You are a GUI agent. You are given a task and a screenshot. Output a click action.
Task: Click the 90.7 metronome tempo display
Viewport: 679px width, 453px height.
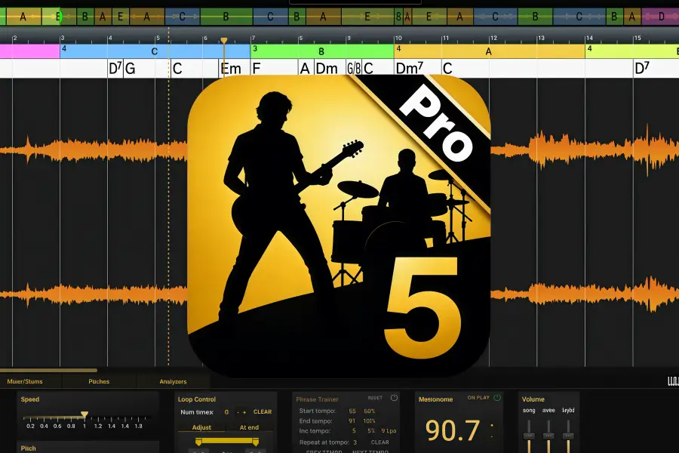[453, 430]
